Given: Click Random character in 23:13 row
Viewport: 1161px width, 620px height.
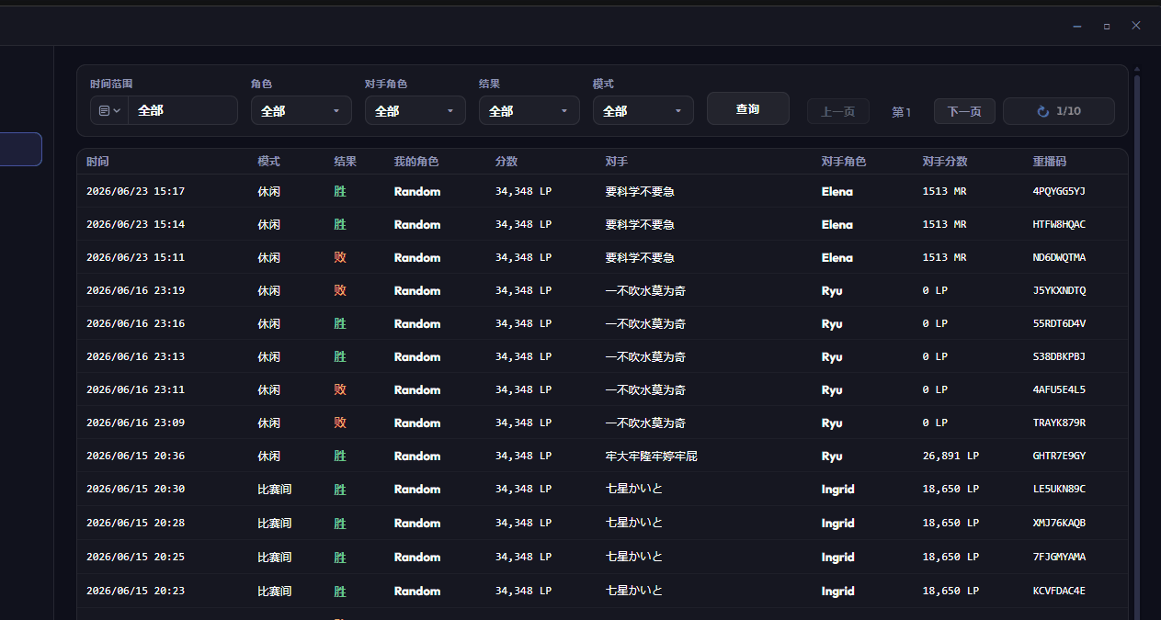Looking at the screenshot, I should [417, 357].
